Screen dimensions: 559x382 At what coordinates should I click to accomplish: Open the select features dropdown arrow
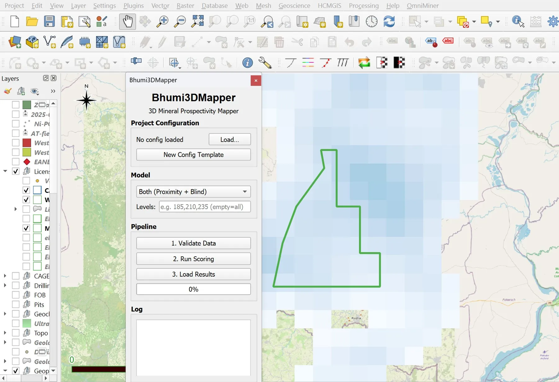coord(426,22)
